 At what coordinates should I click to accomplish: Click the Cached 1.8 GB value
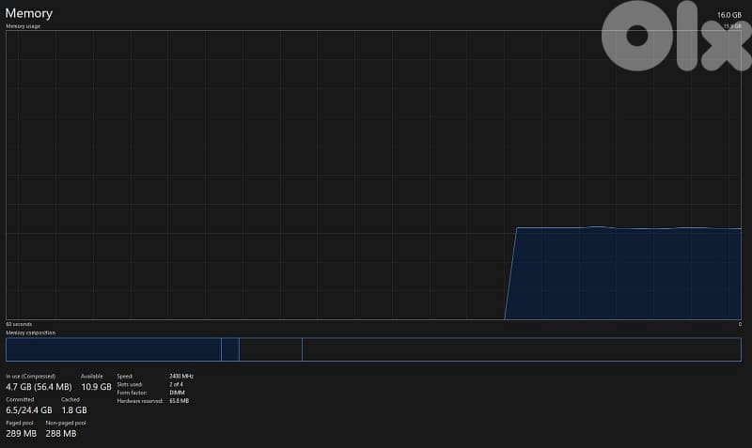click(x=74, y=410)
